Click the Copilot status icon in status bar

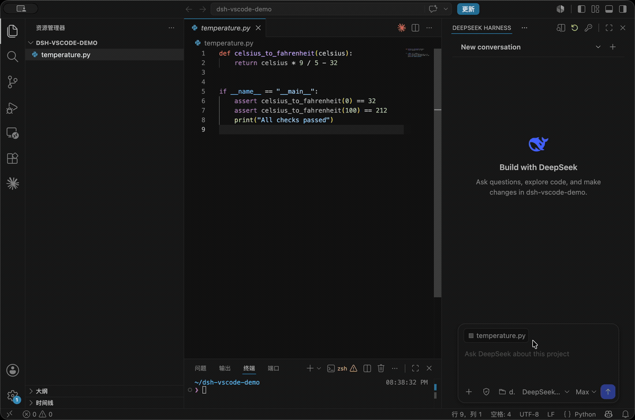click(608, 414)
